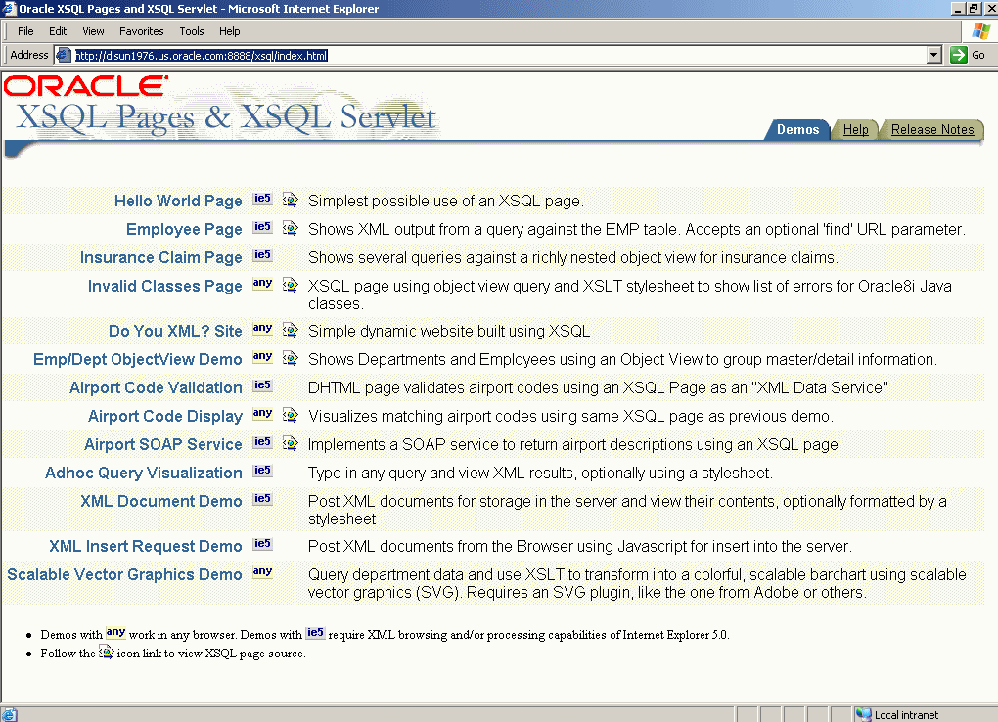The width and height of the screenshot is (998, 722).
Task: Open the XSQL source icon beside Employee Page
Action: (290, 228)
